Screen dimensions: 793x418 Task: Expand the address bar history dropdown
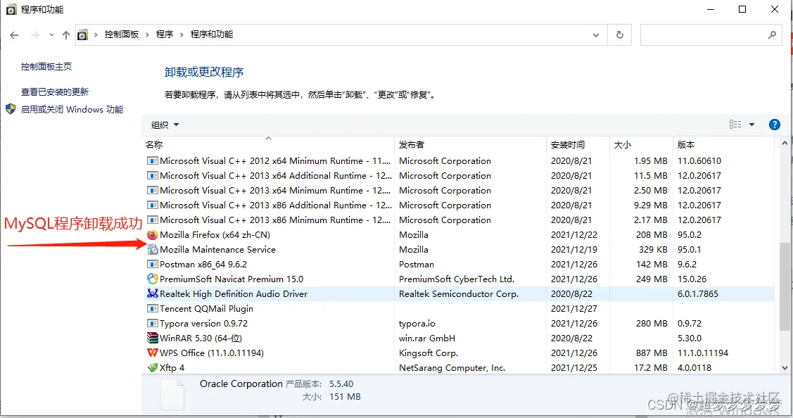(596, 35)
